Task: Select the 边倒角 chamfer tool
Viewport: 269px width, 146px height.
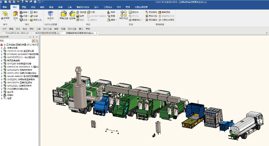Action: pos(72,14)
